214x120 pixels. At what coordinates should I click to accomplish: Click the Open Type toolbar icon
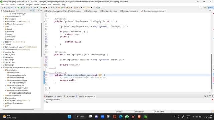(x=67, y=7)
